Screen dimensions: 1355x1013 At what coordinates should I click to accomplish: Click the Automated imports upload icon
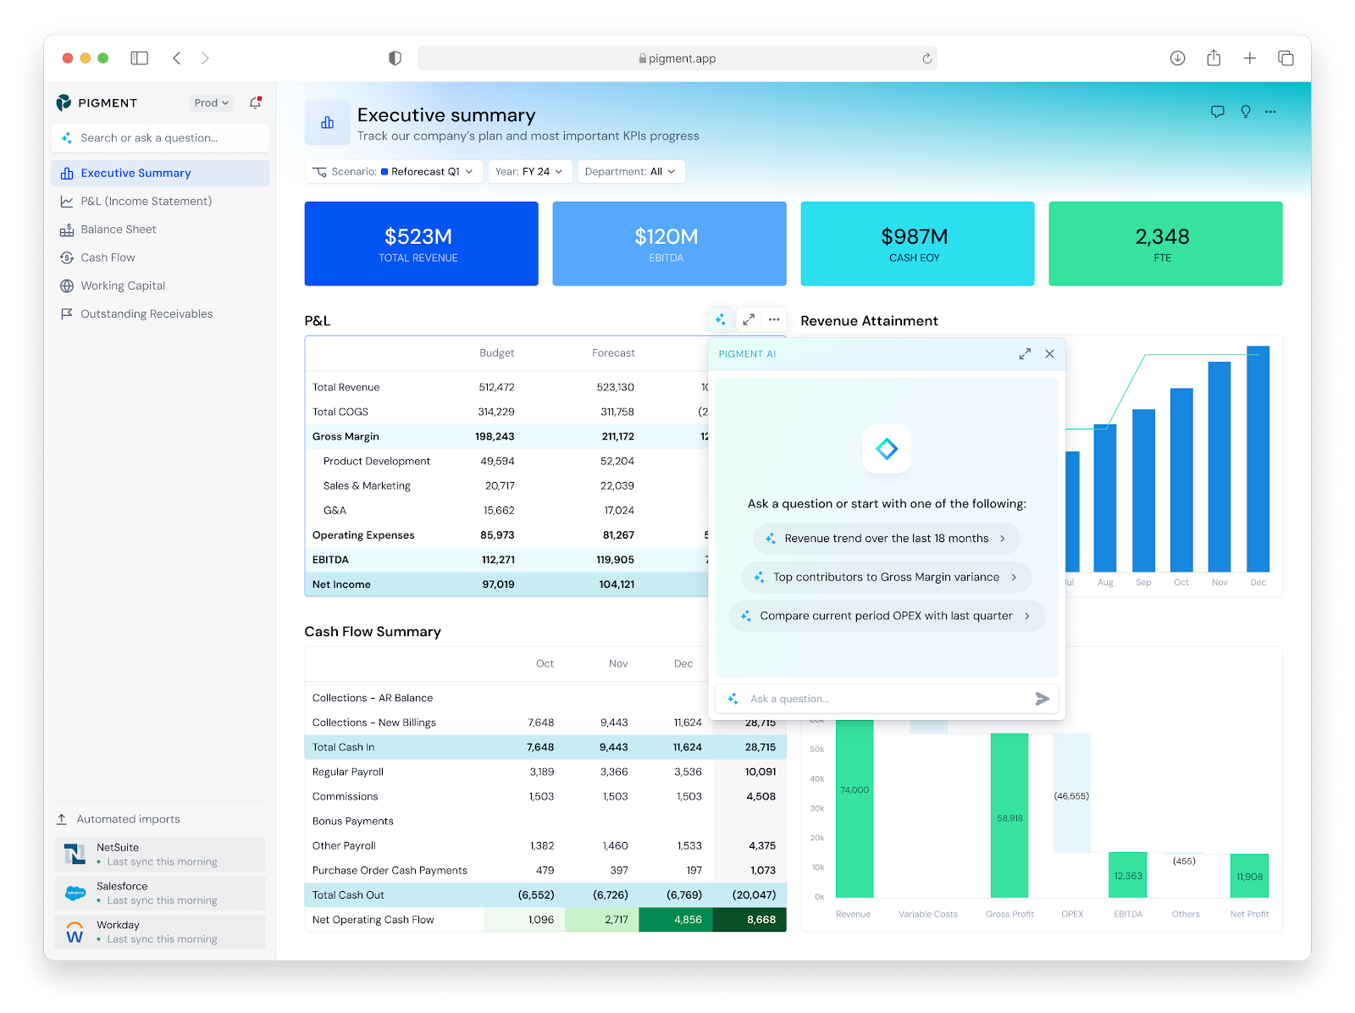pos(62,818)
